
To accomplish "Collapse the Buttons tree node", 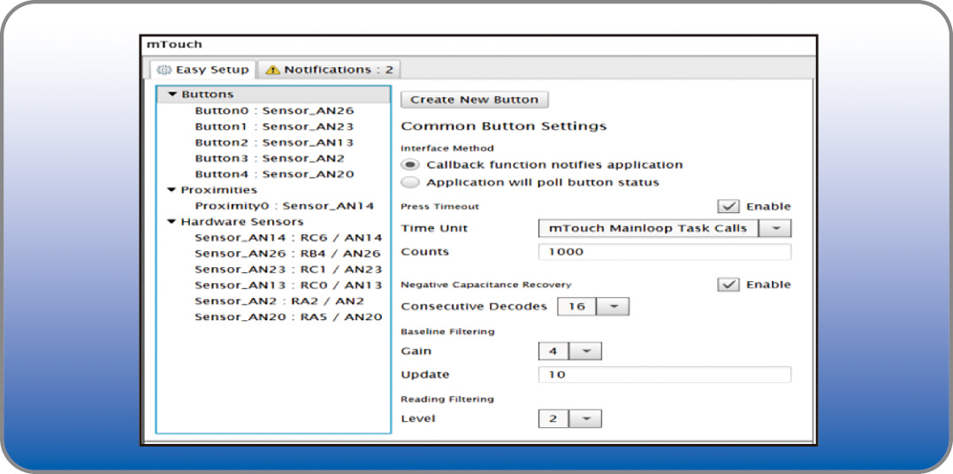I will [172, 95].
